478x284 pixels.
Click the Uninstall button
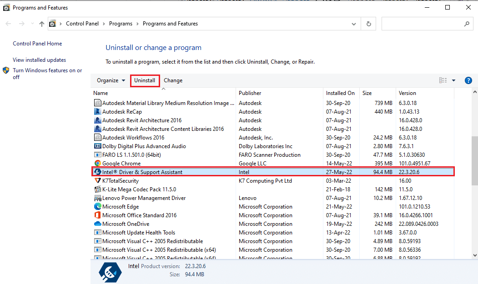[145, 80]
